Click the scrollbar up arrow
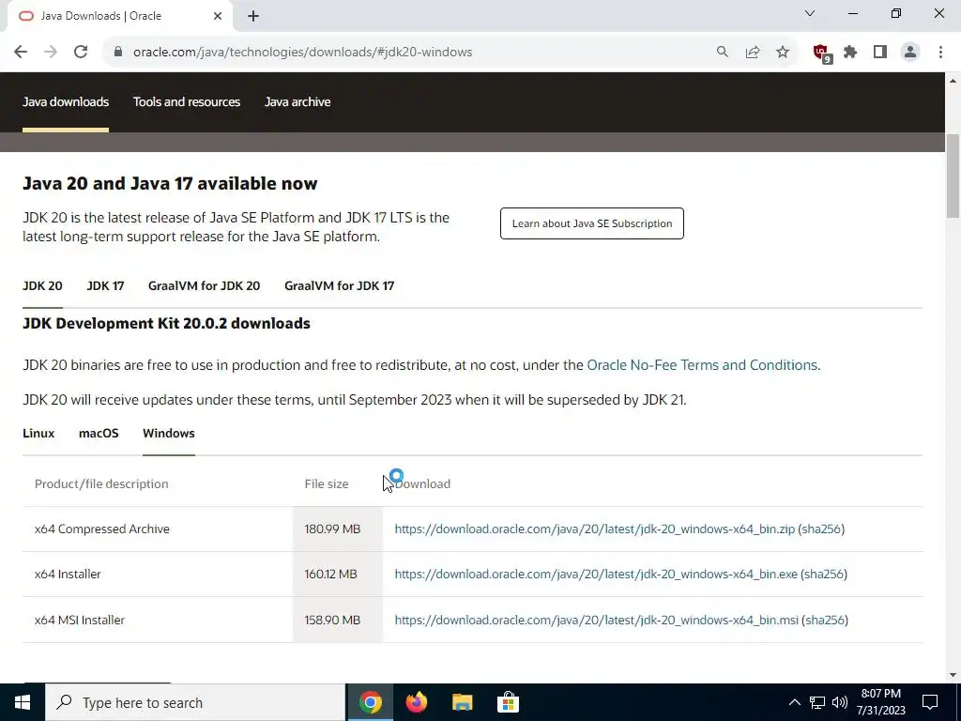The height and width of the screenshot is (721, 961). [x=953, y=81]
